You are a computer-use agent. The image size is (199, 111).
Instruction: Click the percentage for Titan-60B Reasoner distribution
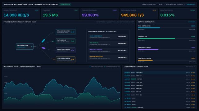tap(193, 26)
